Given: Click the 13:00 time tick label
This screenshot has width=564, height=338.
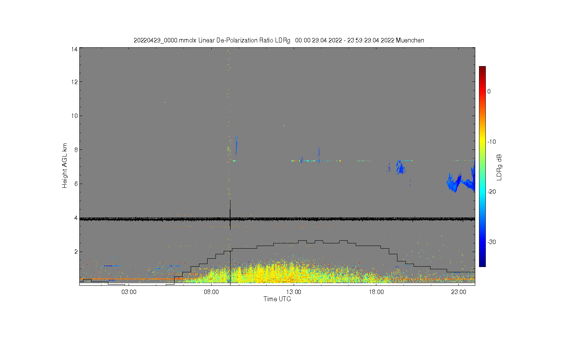Looking at the screenshot, I should 294,292.
